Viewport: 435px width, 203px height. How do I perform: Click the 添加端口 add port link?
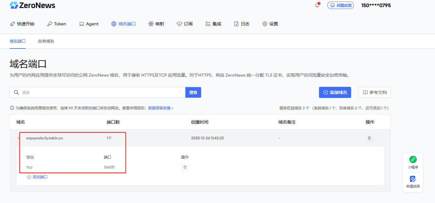coord(37,177)
